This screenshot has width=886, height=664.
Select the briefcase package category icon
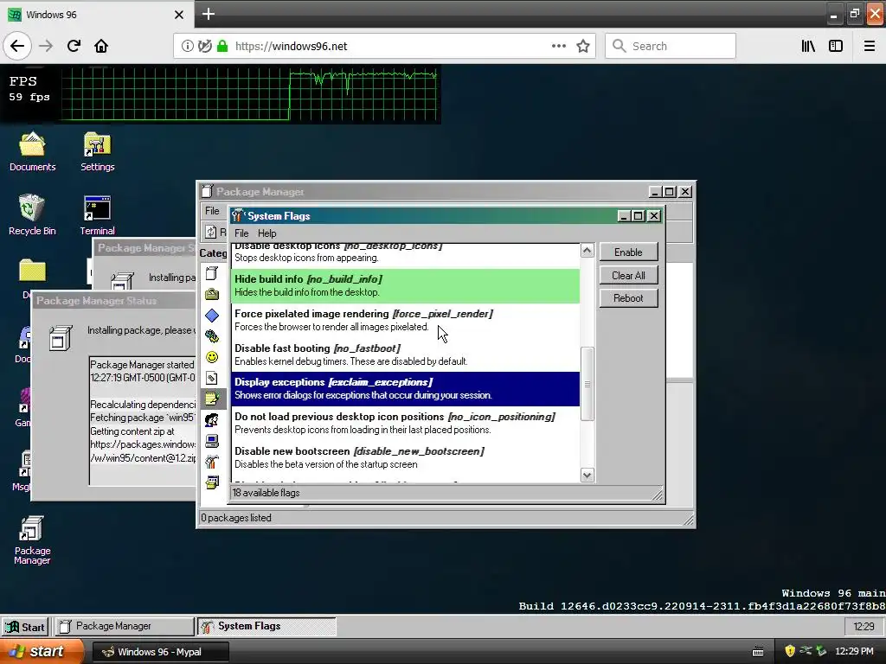pyautogui.click(x=212, y=294)
